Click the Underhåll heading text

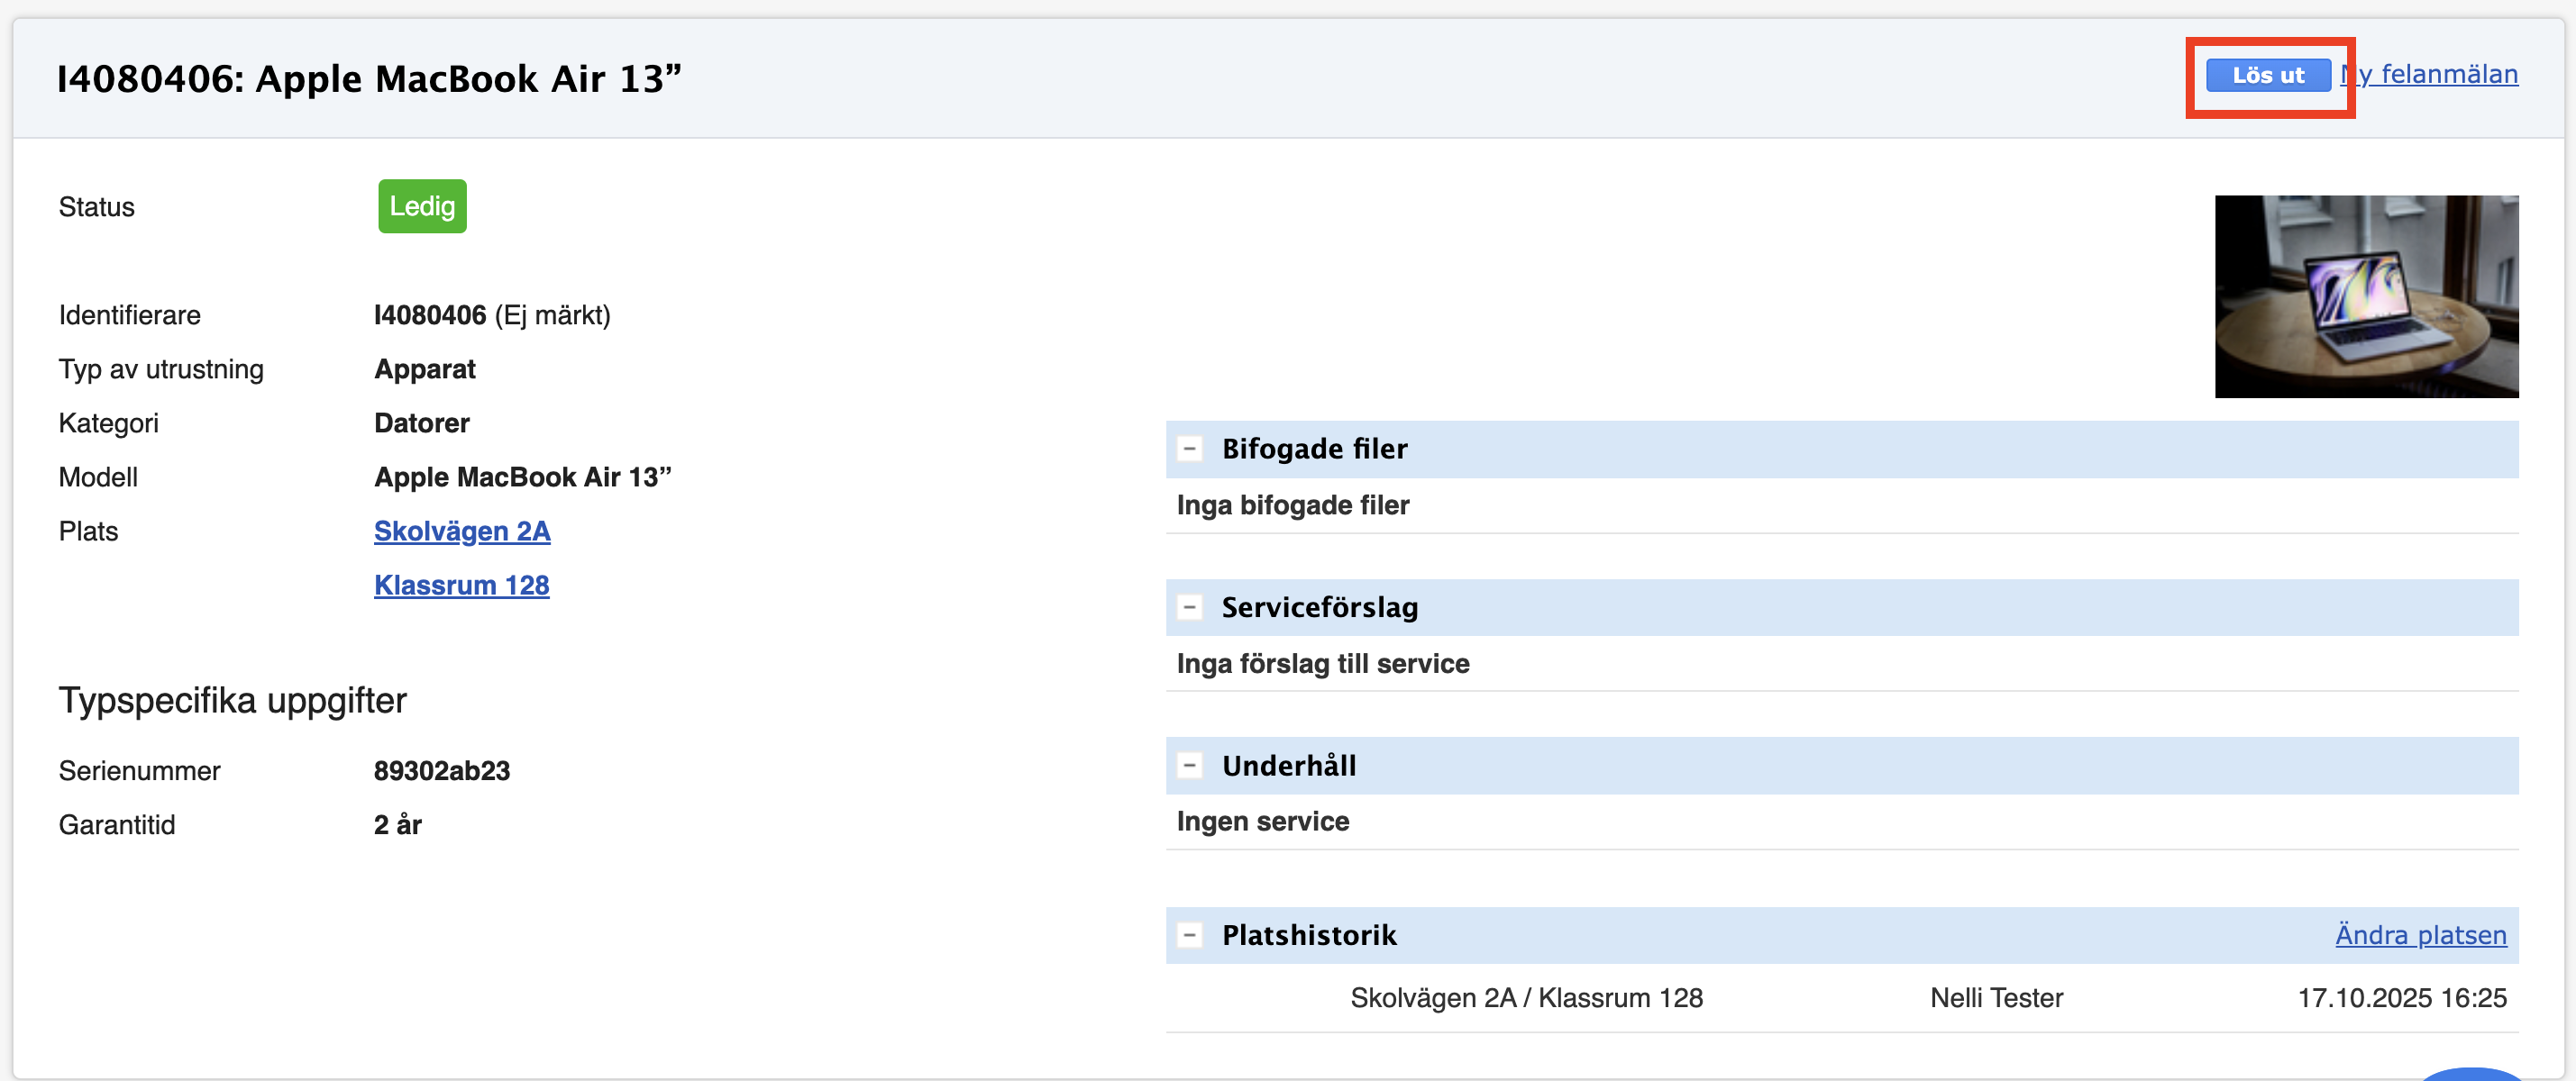1288,766
